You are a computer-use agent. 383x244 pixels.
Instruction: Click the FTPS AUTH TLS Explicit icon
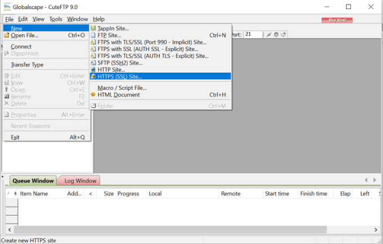(93, 56)
